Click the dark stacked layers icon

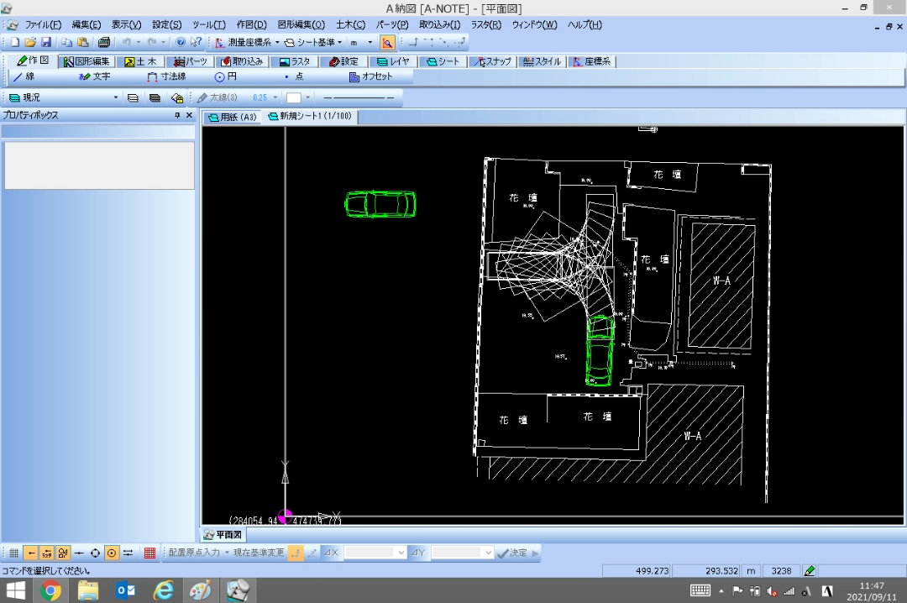(155, 97)
